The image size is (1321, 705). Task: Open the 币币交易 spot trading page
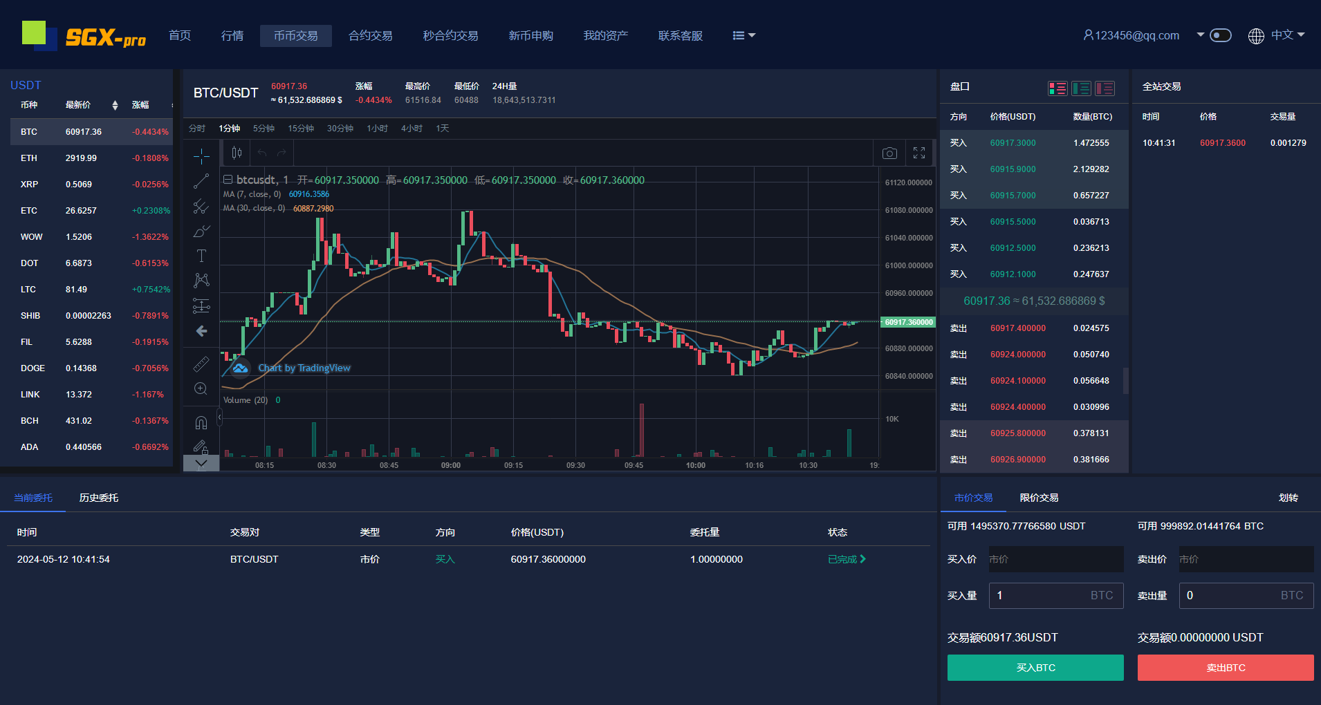296,36
